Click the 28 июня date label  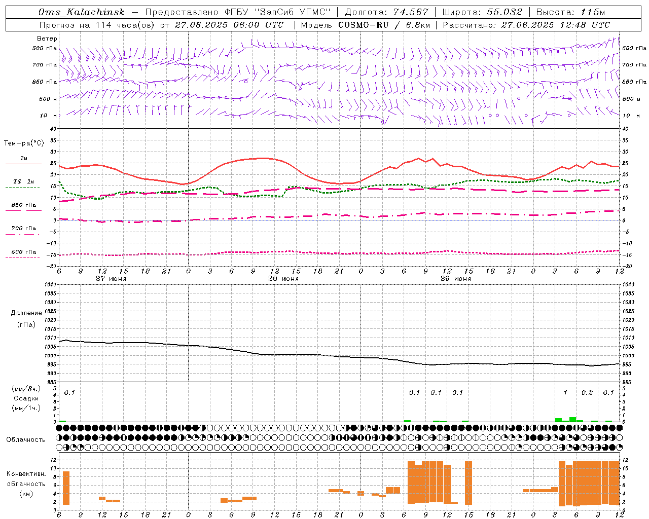tap(283, 279)
